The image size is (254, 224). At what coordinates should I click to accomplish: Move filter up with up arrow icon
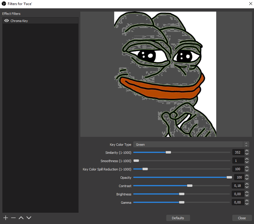pos(21,218)
